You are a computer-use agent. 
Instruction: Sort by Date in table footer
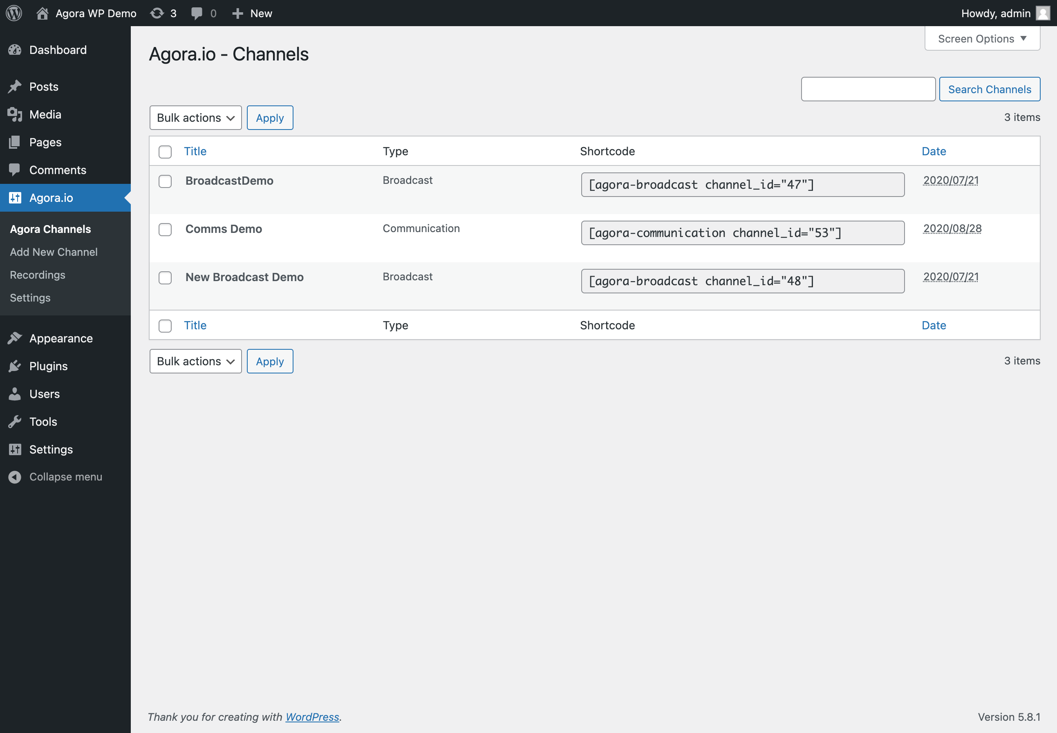[x=934, y=325]
